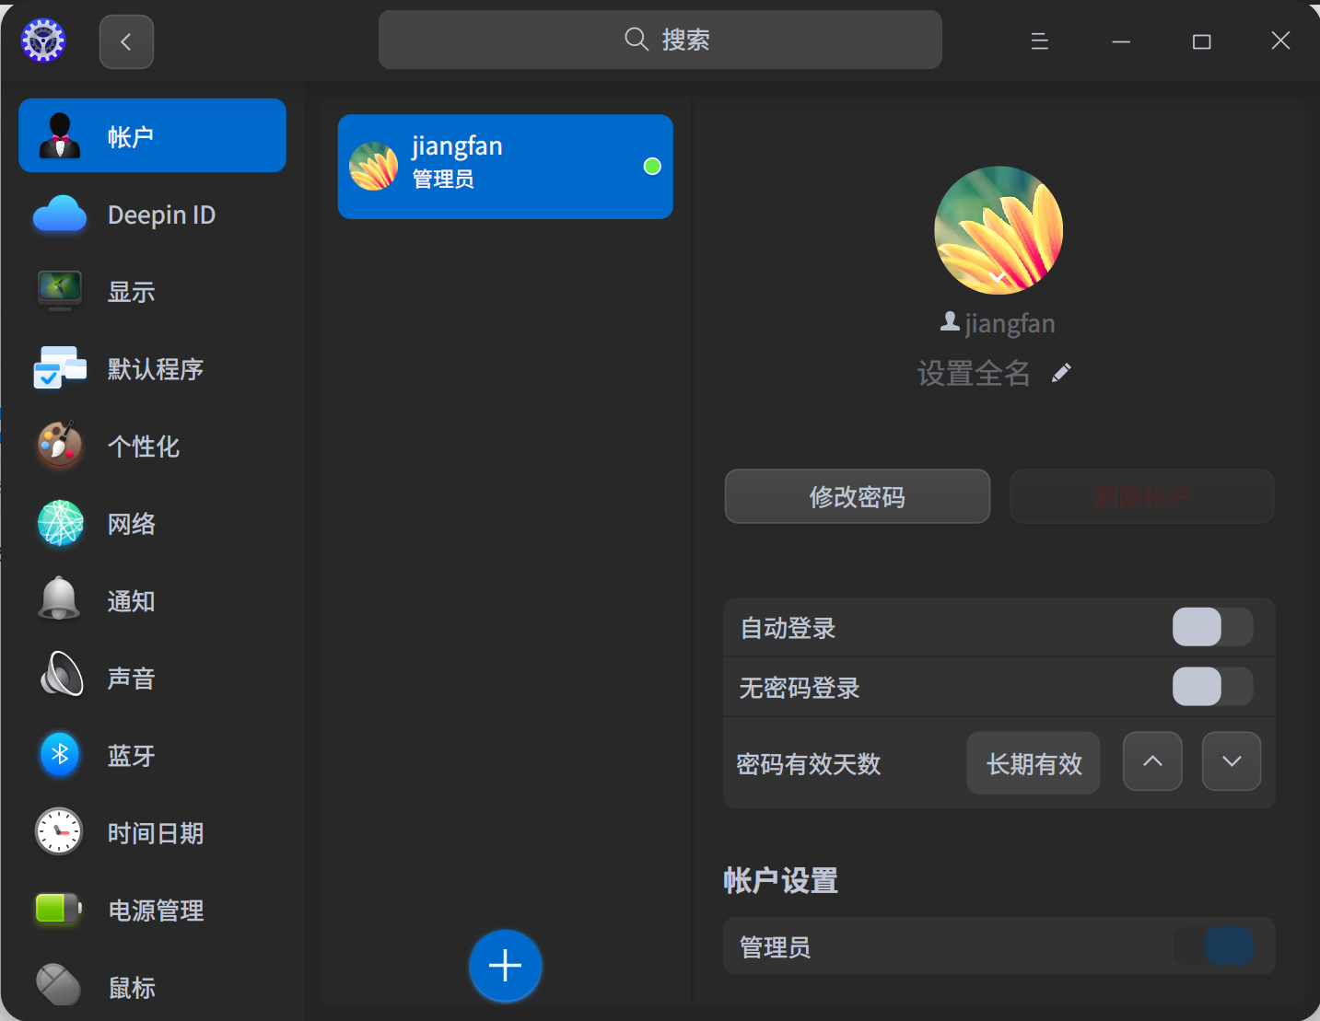Open the hamburger menu in title bar
This screenshot has height=1021, width=1320.
click(1039, 41)
